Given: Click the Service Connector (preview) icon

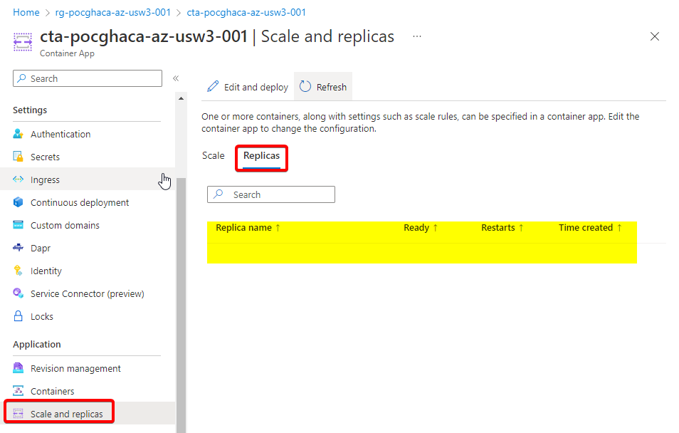Looking at the screenshot, I should pyautogui.click(x=19, y=293).
